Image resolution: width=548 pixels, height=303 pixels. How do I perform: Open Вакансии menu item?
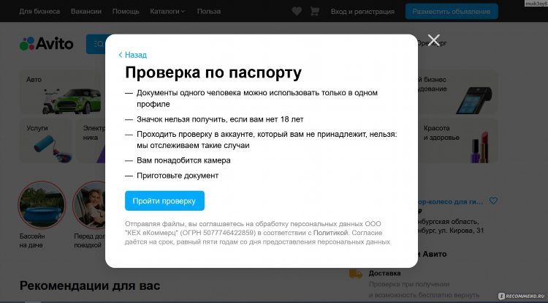pyautogui.click(x=86, y=12)
